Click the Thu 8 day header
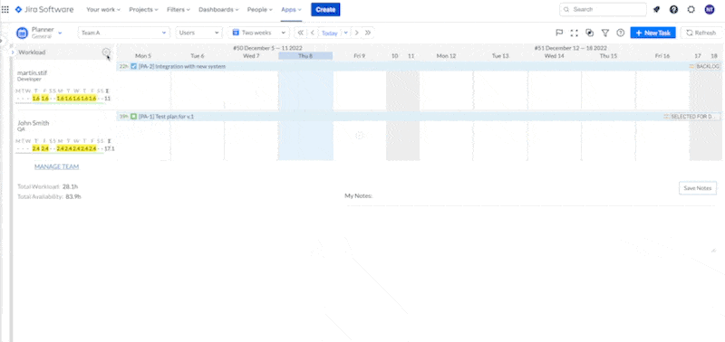Screen dimensions: 725x342 pos(305,56)
